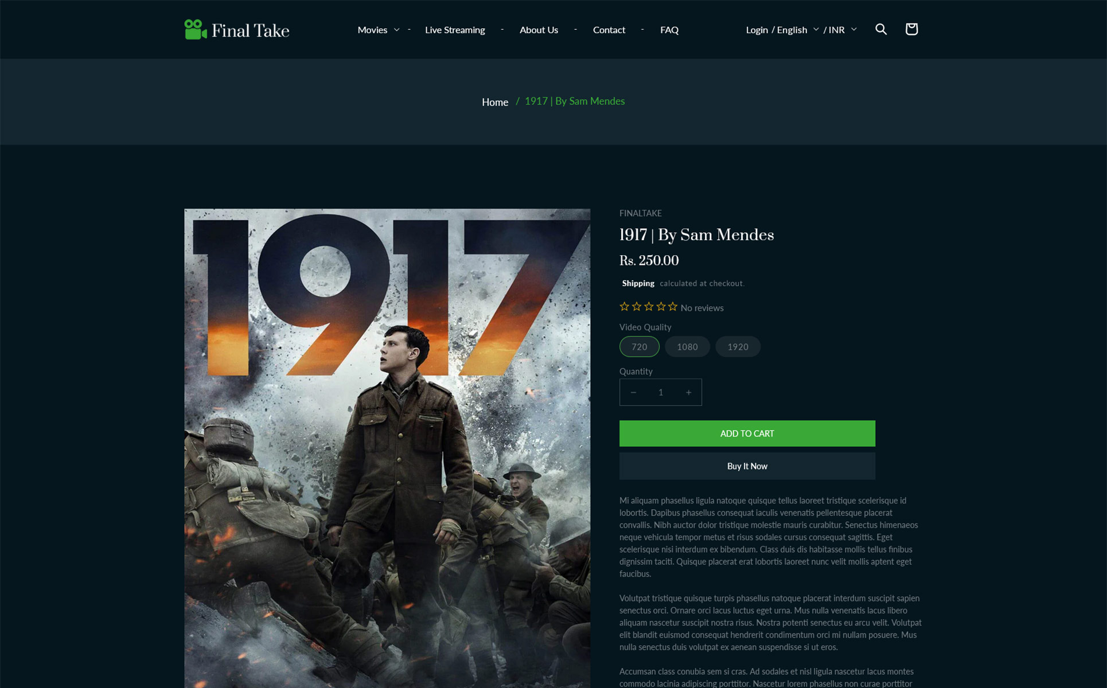Expand the Movies dropdown menu
The height and width of the screenshot is (688, 1107).
379,30
